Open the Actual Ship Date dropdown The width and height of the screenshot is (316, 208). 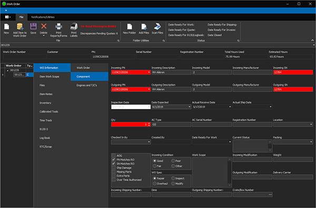[x=271, y=107]
